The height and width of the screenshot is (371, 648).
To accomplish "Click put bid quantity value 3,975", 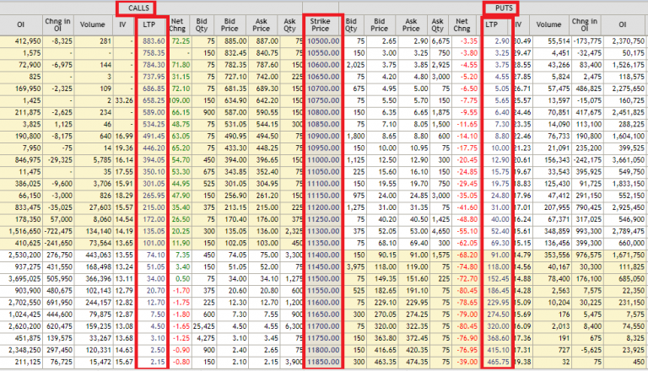I will 356,267.
